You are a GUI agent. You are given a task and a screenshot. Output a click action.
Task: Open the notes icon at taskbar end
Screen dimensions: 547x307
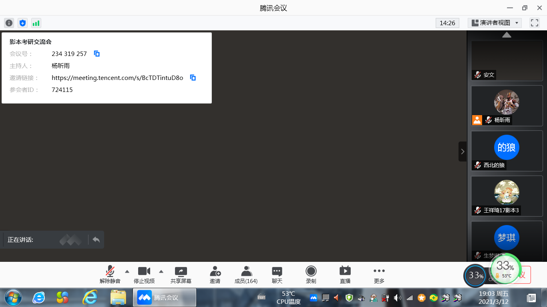point(531,297)
